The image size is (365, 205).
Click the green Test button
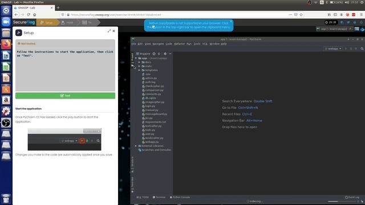[x=65, y=96]
